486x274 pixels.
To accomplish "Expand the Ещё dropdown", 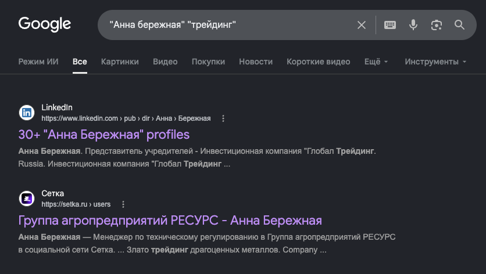I will click(376, 62).
